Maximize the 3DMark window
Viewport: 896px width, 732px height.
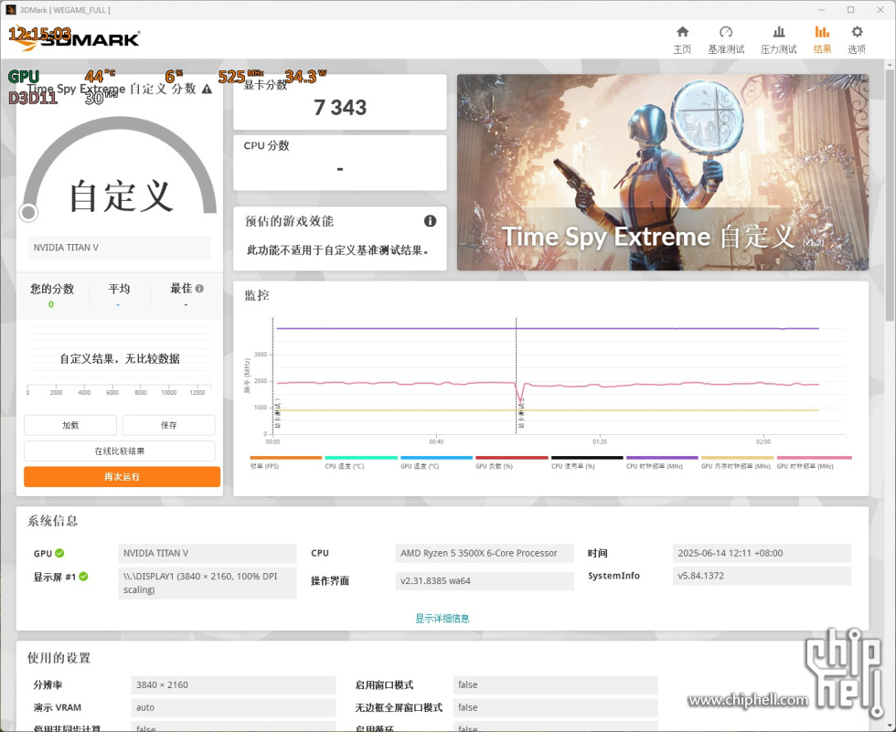[x=850, y=10]
